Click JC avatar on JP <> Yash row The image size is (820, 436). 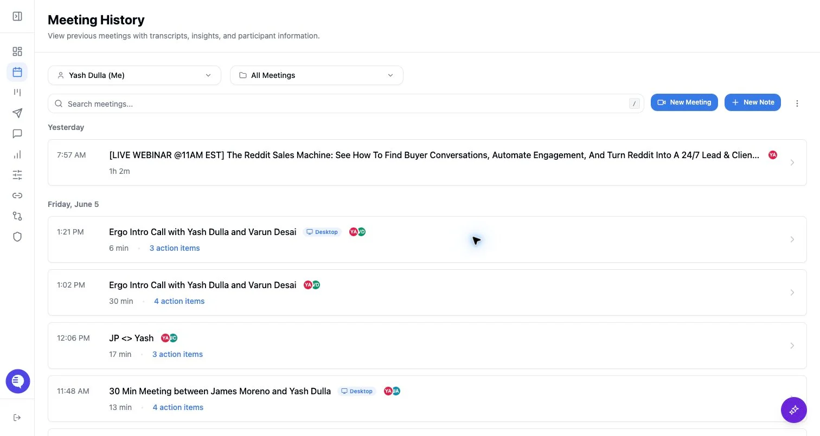coord(174,338)
